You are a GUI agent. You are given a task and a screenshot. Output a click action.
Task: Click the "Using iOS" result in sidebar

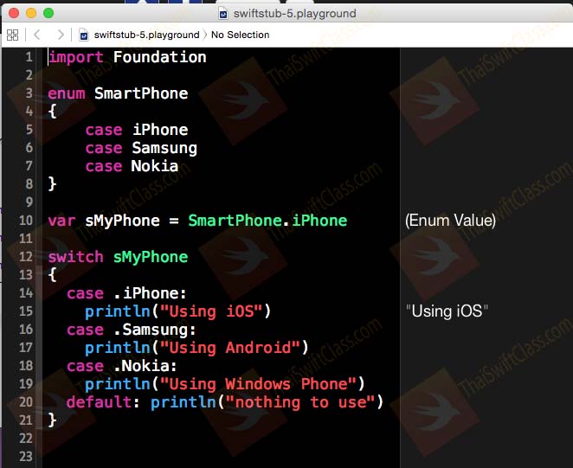pyautogui.click(x=447, y=311)
